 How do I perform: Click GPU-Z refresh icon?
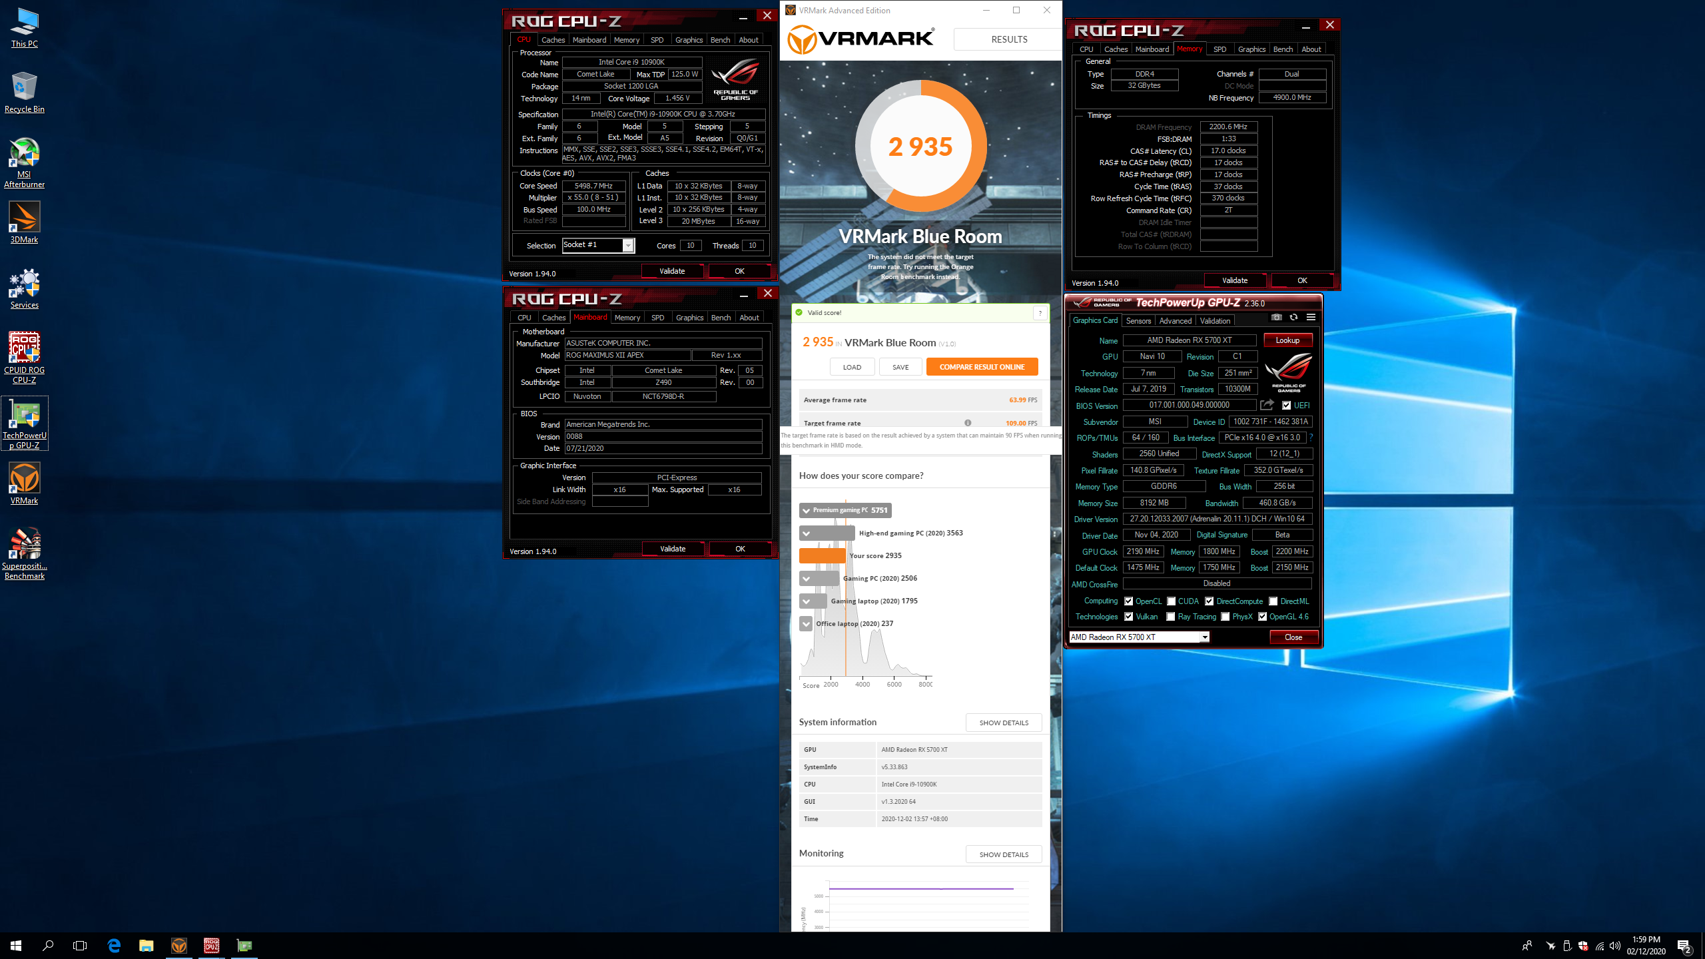pyautogui.click(x=1293, y=317)
